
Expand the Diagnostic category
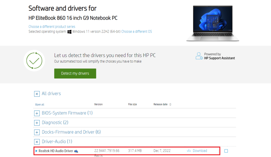click(x=37, y=123)
